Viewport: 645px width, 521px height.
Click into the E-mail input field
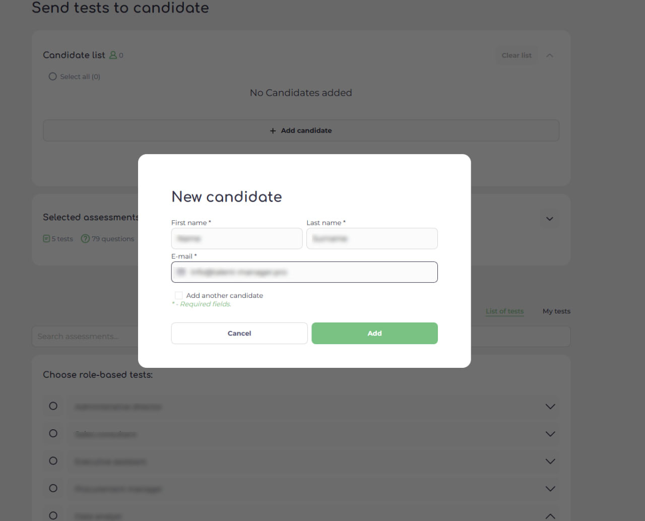304,272
